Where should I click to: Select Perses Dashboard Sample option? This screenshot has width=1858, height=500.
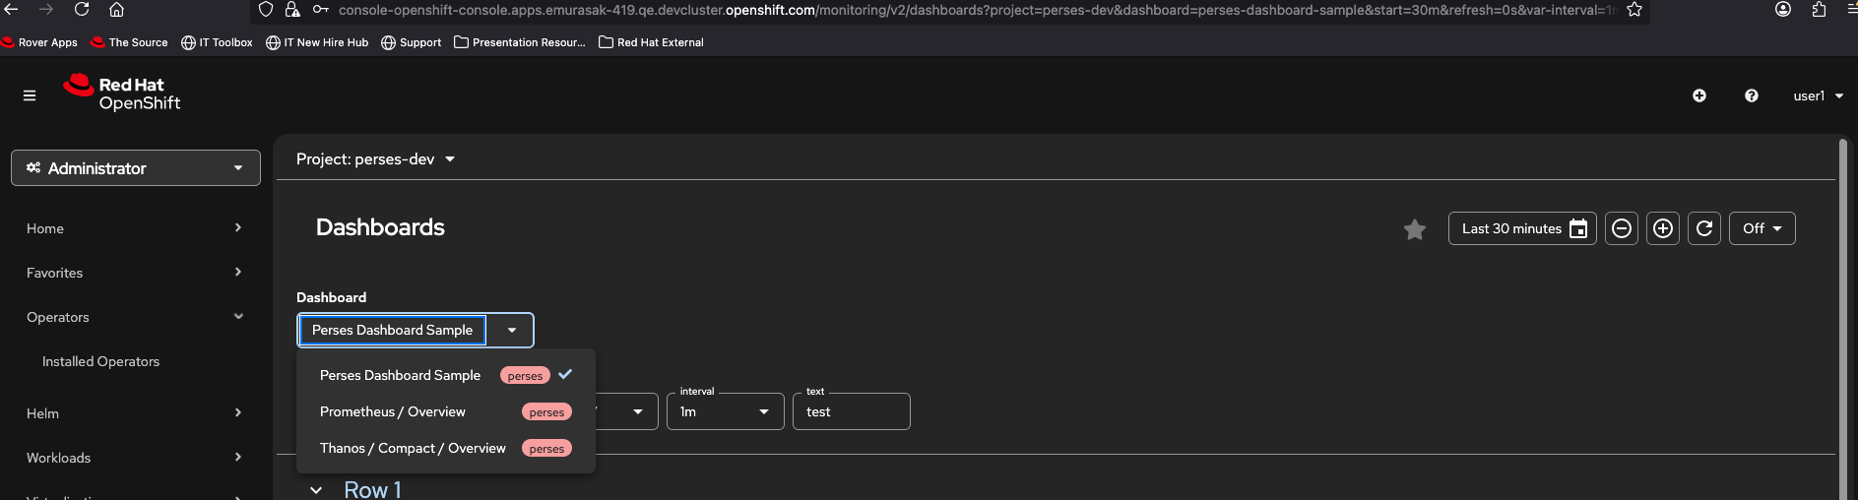coord(446,375)
